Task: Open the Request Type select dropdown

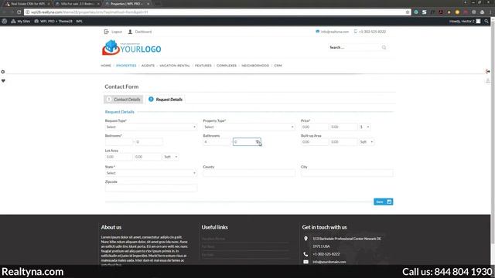Action: (x=151, y=127)
